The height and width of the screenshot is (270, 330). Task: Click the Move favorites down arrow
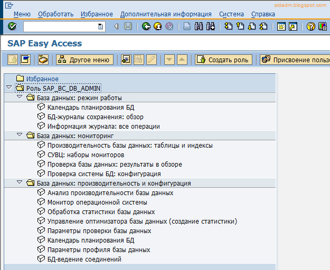click(x=169, y=60)
